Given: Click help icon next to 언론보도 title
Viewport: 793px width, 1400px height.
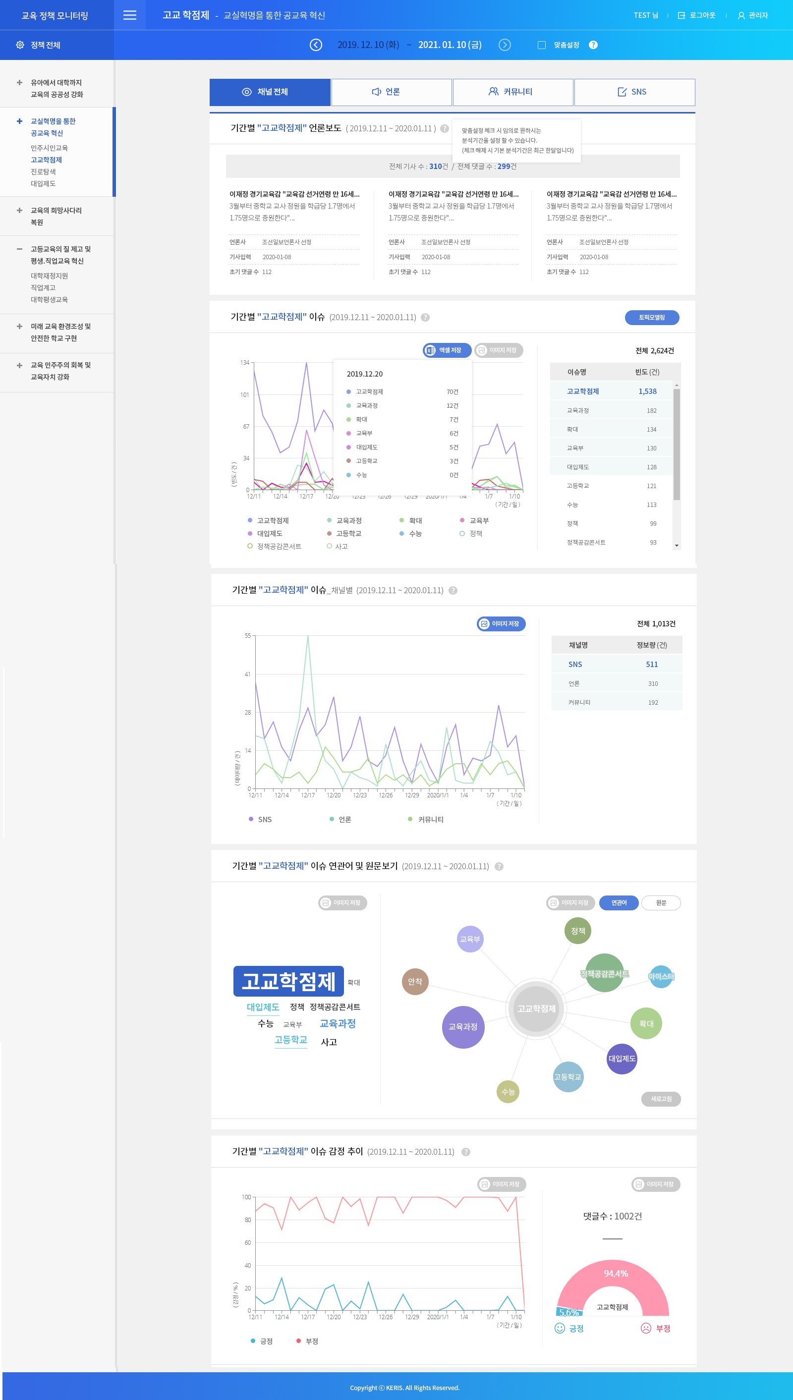Looking at the screenshot, I should click(x=445, y=128).
